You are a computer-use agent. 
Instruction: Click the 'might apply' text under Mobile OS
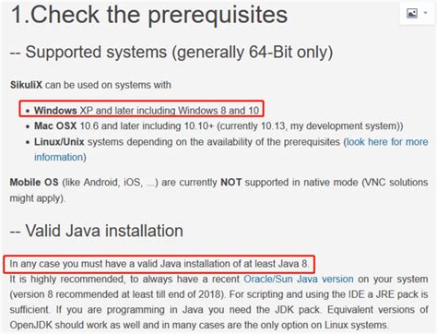point(38,198)
